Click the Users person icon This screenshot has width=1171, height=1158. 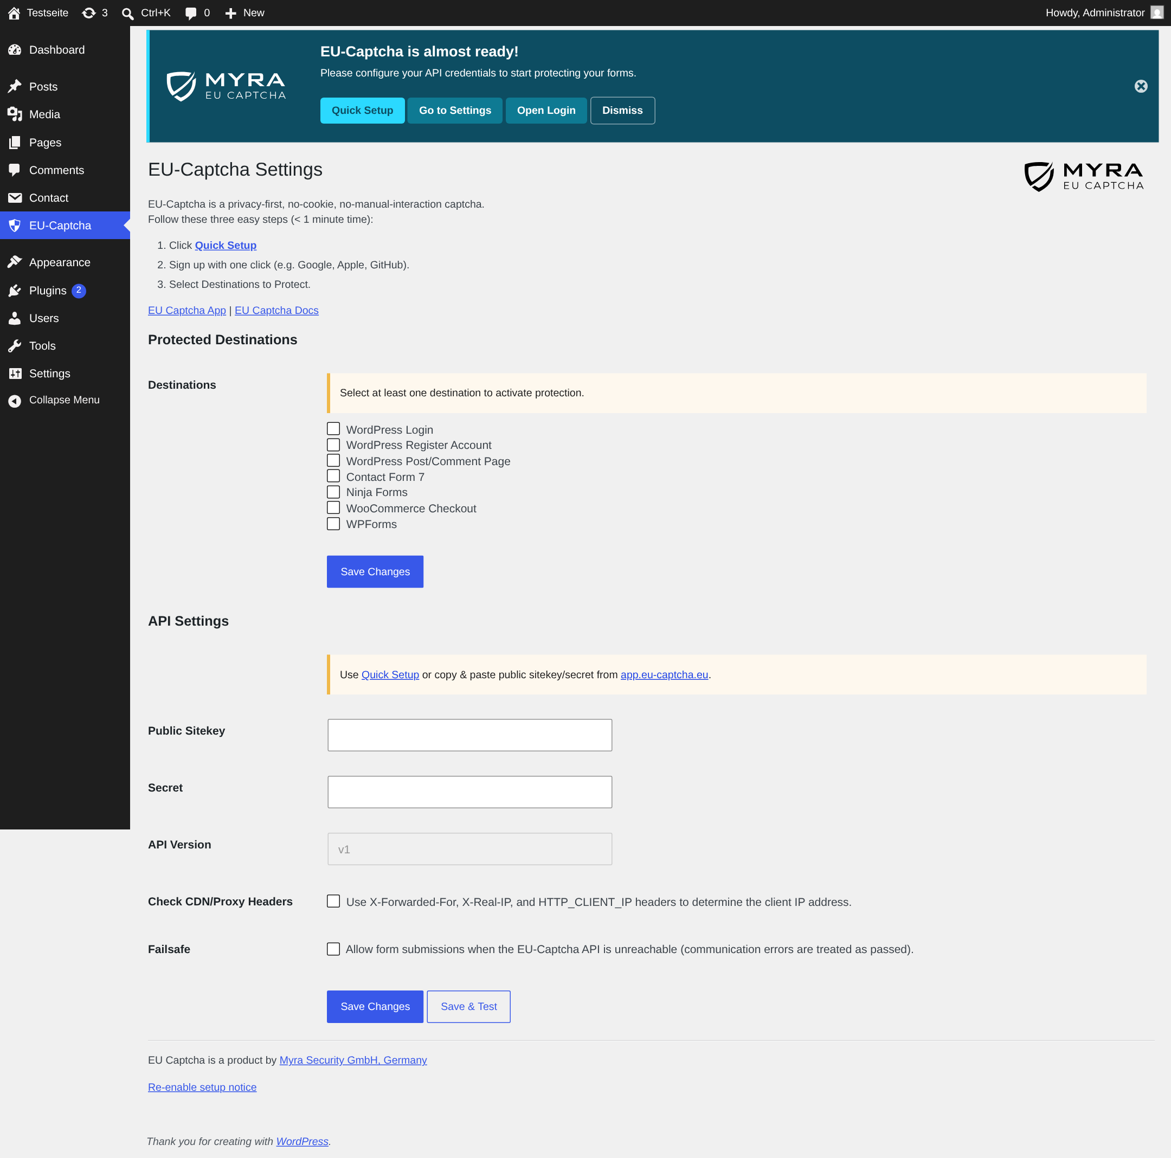[15, 318]
